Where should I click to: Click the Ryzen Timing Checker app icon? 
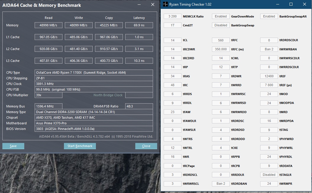pyautogui.click(x=165, y=4)
